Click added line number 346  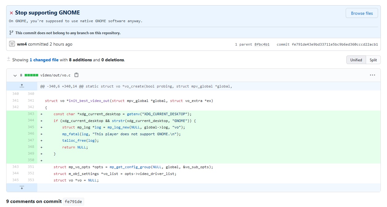point(31,134)
